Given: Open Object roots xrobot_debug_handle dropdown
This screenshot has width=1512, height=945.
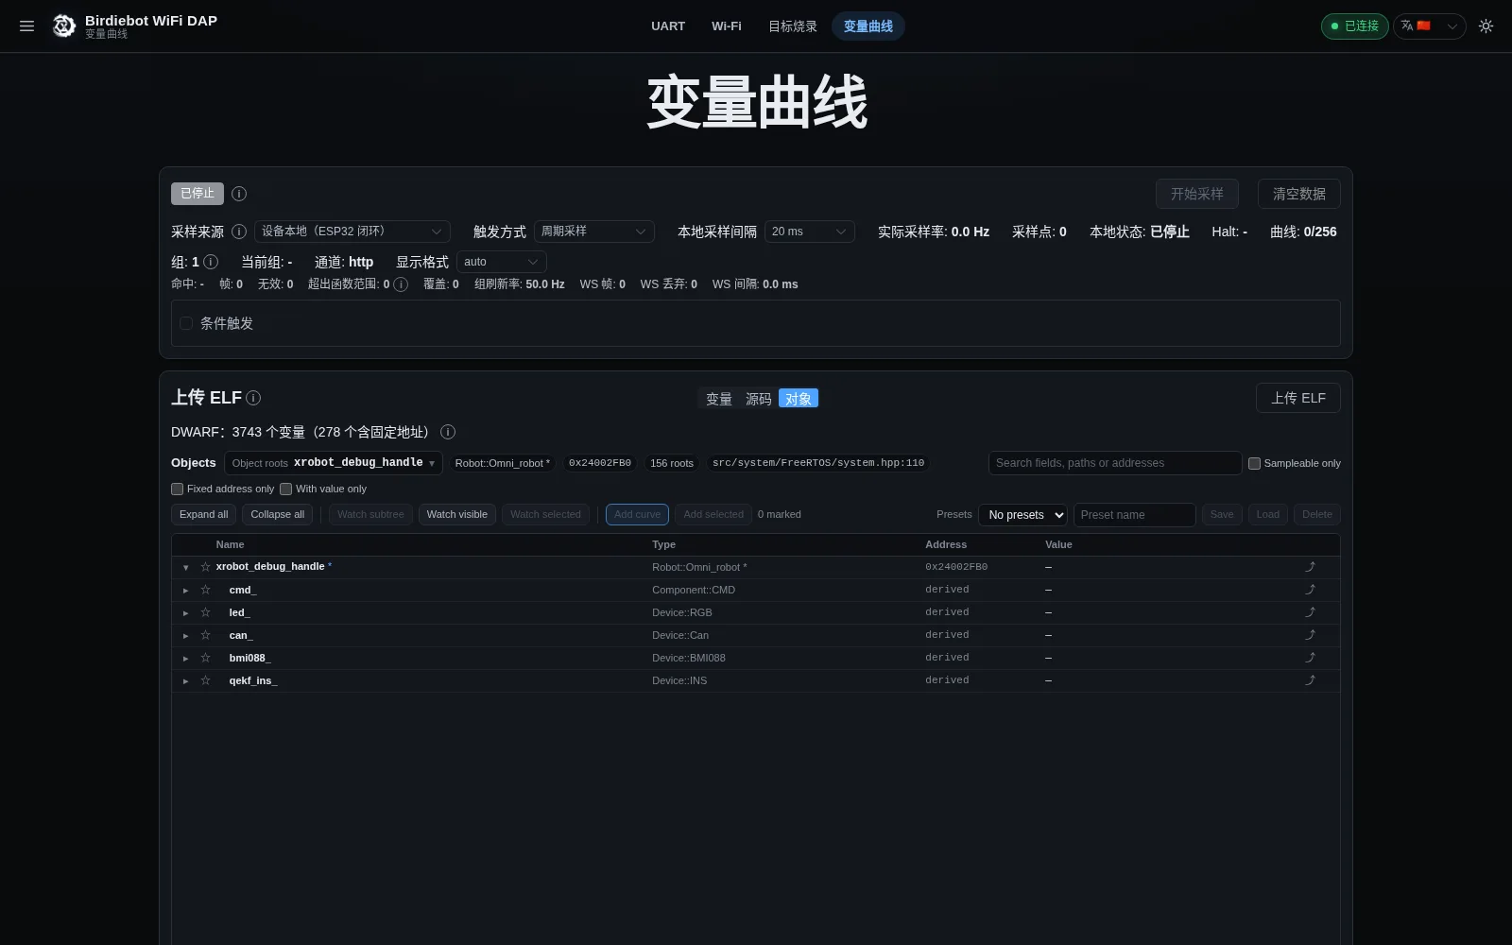Looking at the screenshot, I should click(x=334, y=463).
